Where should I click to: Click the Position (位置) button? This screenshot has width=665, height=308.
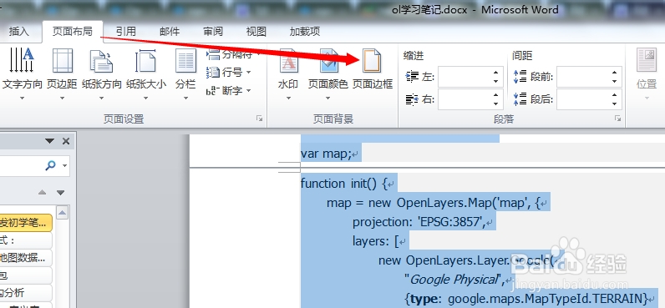click(x=647, y=74)
